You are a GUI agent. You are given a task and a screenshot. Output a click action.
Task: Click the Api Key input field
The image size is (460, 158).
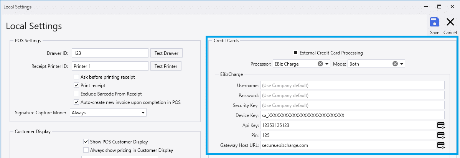click(x=348, y=125)
